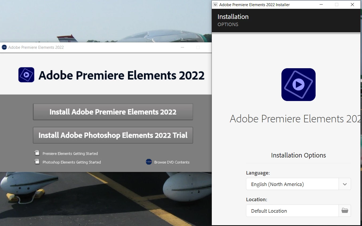Click launcher window title bar icon
362x226 pixels.
click(x=4, y=47)
